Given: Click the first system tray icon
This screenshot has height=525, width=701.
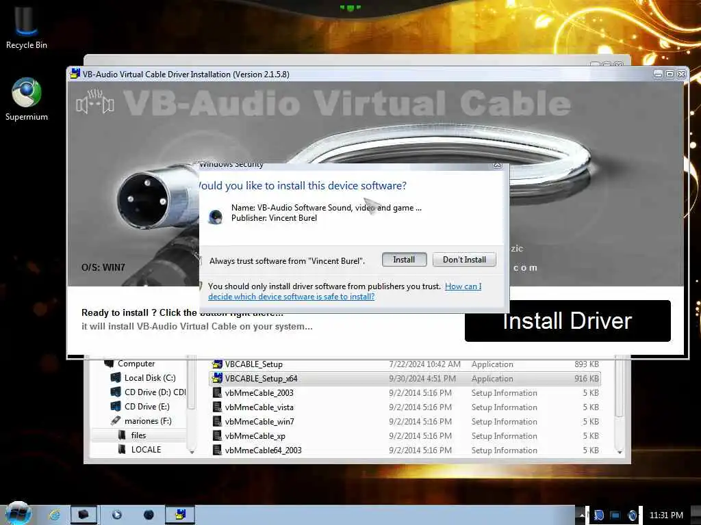Looking at the screenshot, I should click(598, 515).
